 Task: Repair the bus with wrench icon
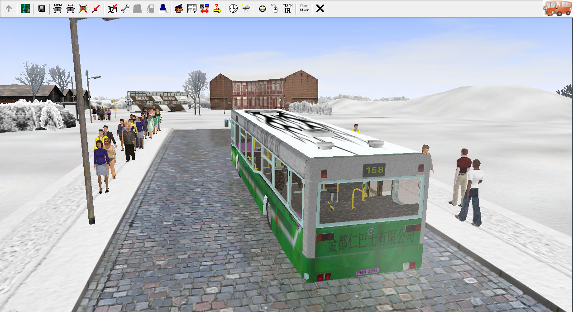tap(125, 9)
